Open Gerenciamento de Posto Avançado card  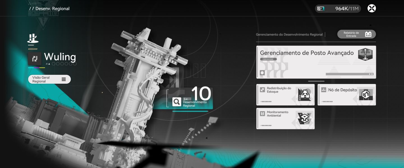tap(316, 62)
